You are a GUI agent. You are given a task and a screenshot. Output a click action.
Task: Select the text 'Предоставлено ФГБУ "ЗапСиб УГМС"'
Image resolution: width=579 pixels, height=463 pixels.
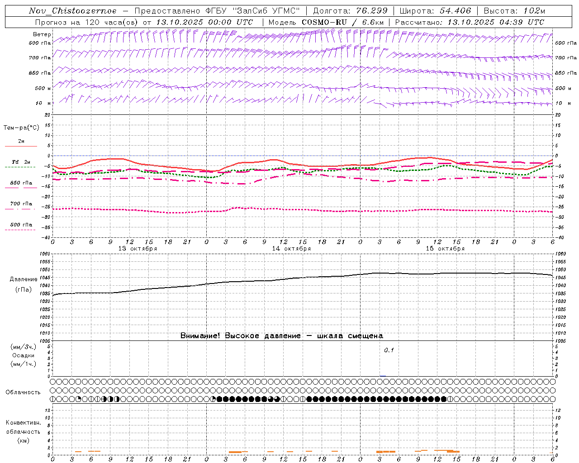217,11
